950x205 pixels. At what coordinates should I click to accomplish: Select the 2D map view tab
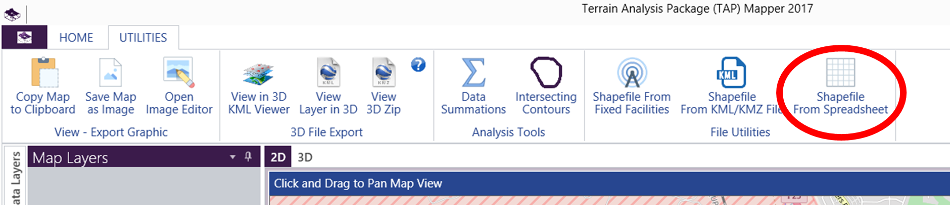click(278, 157)
